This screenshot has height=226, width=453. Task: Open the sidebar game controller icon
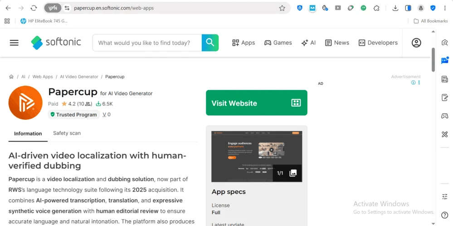[445, 116]
